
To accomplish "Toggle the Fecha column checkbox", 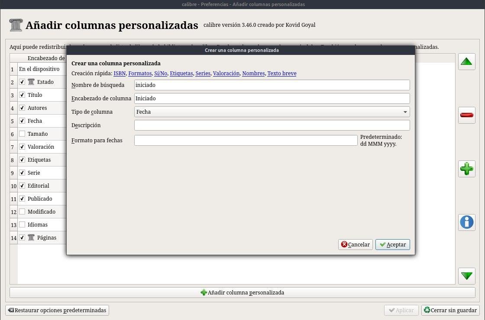I will point(22,121).
